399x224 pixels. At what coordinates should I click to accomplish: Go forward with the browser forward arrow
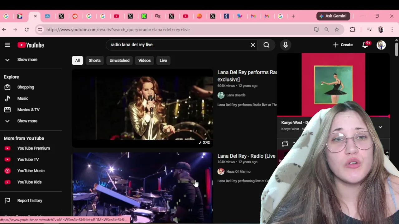tap(15, 30)
